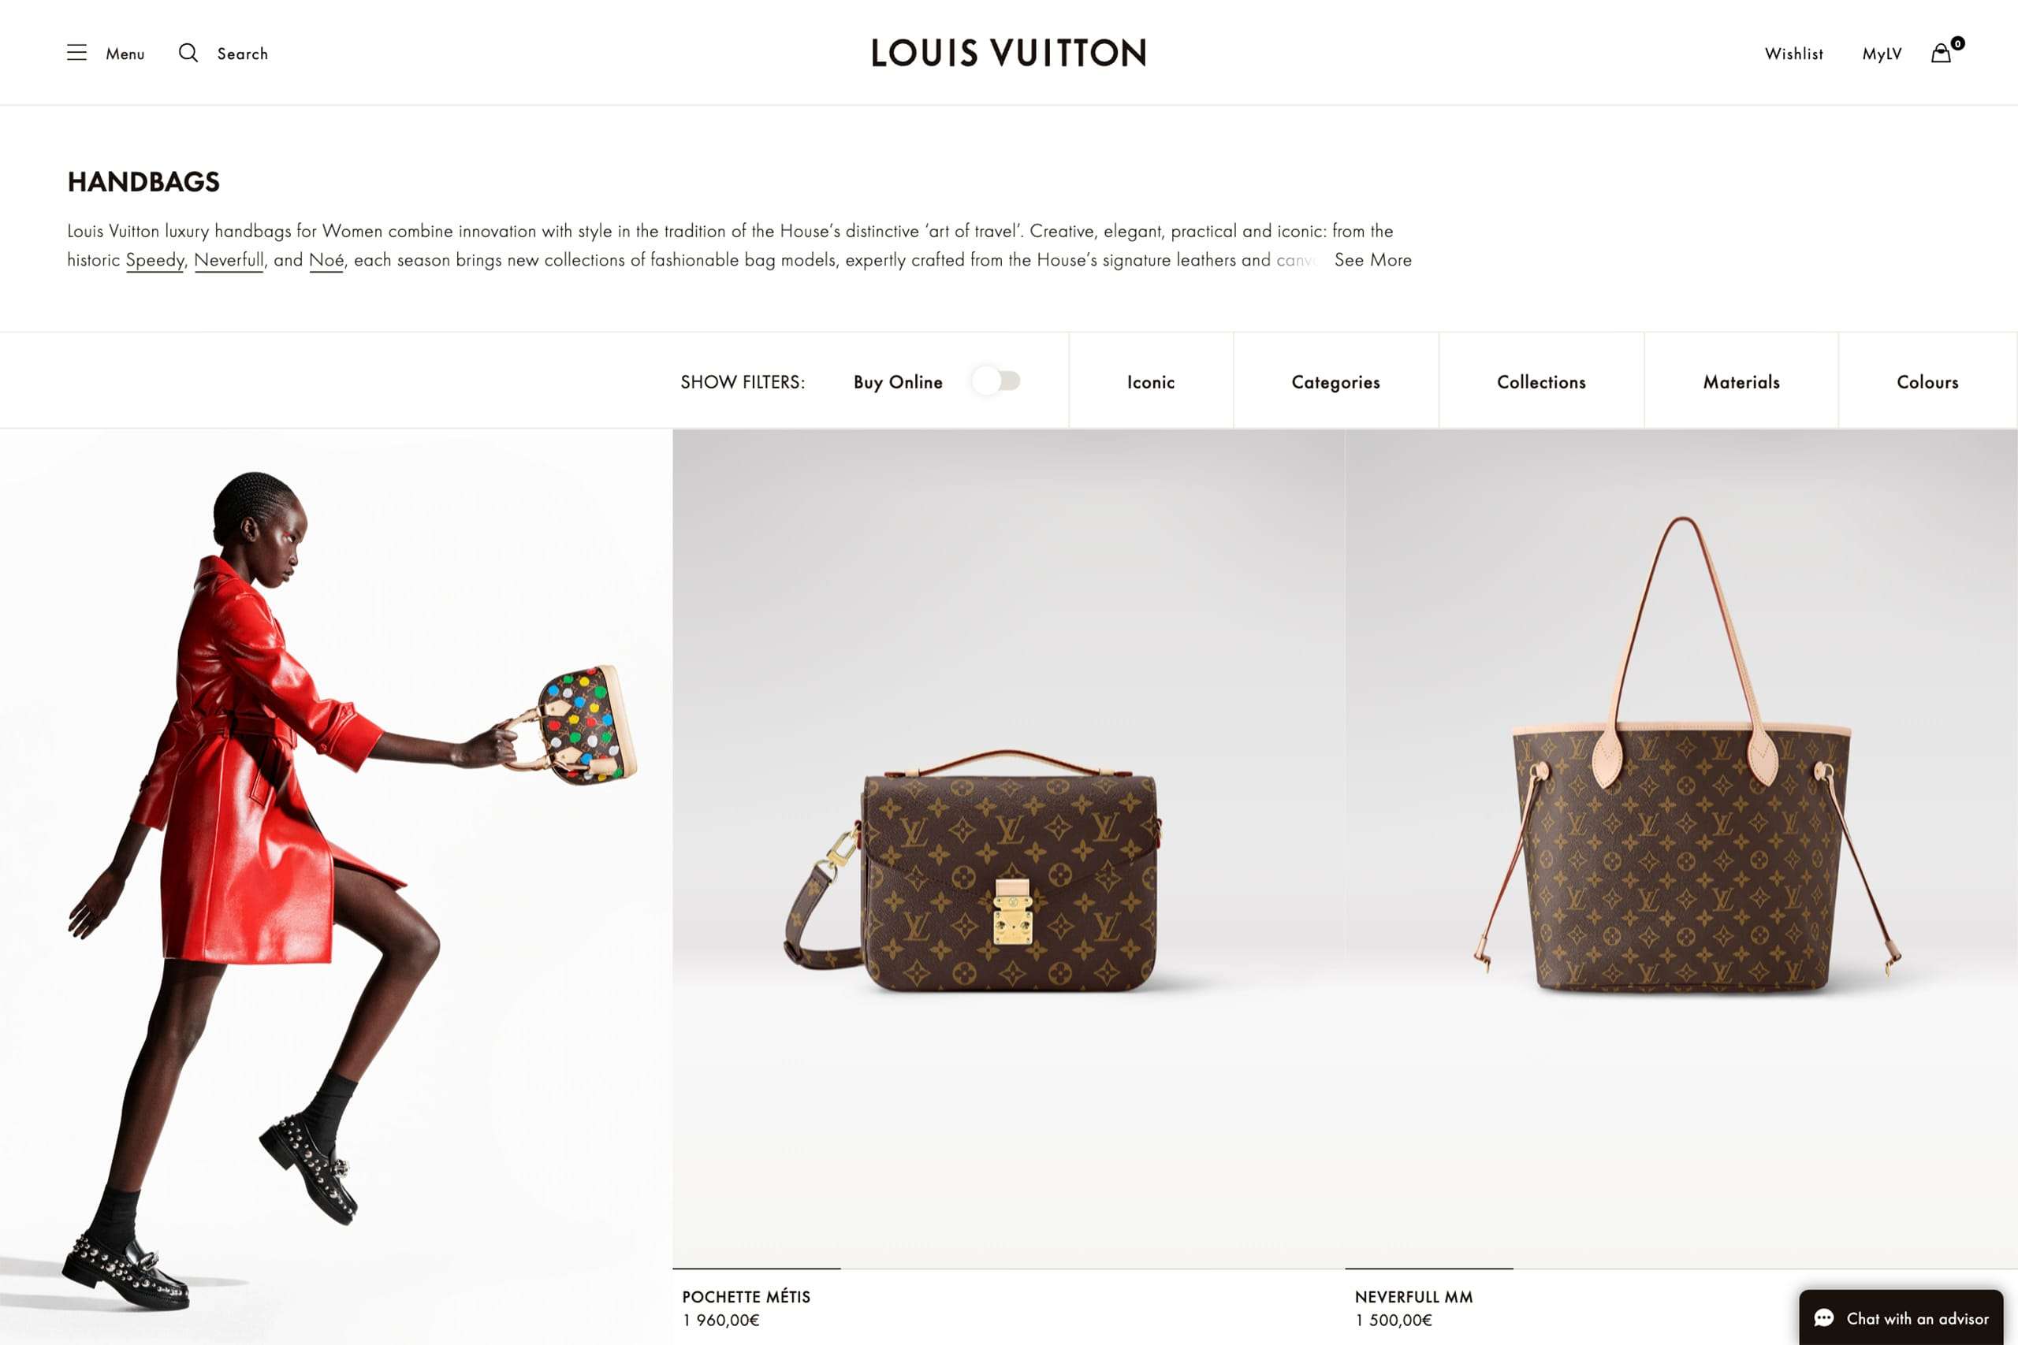The image size is (2018, 1345).
Task: Open the shopping bag cart icon
Action: click(1941, 53)
